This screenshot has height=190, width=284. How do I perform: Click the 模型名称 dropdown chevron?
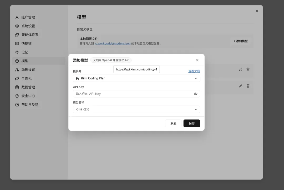(196, 109)
